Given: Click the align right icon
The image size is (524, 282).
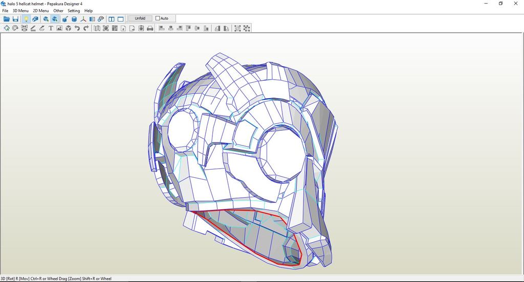Looking at the screenshot, I should pyautogui.click(x=180, y=29).
